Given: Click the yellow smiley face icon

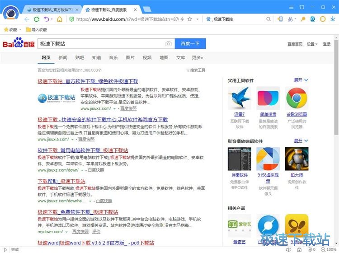Looking at the screenshot, I should point(323,19).
